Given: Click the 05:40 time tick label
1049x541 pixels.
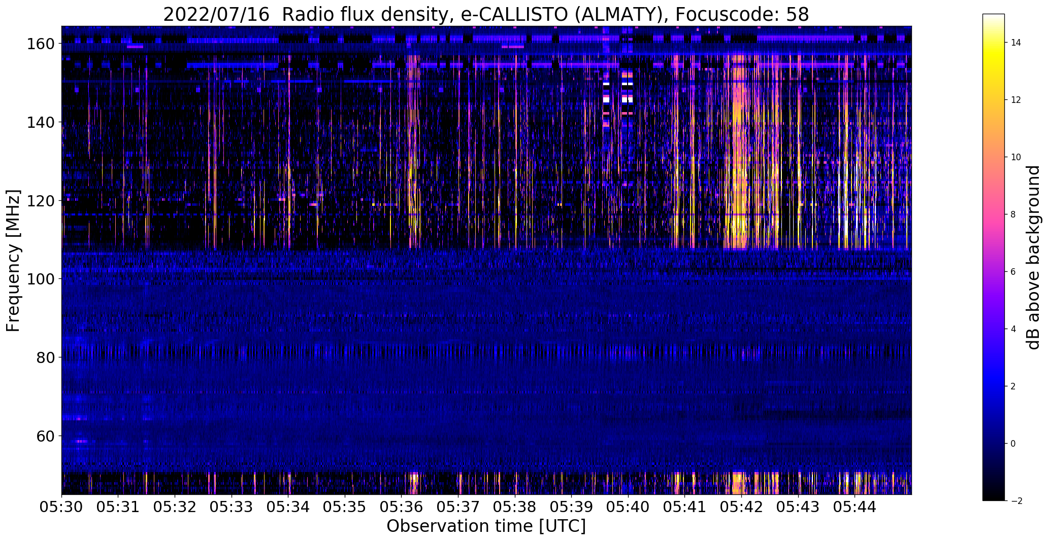Looking at the screenshot, I should coord(629,507).
